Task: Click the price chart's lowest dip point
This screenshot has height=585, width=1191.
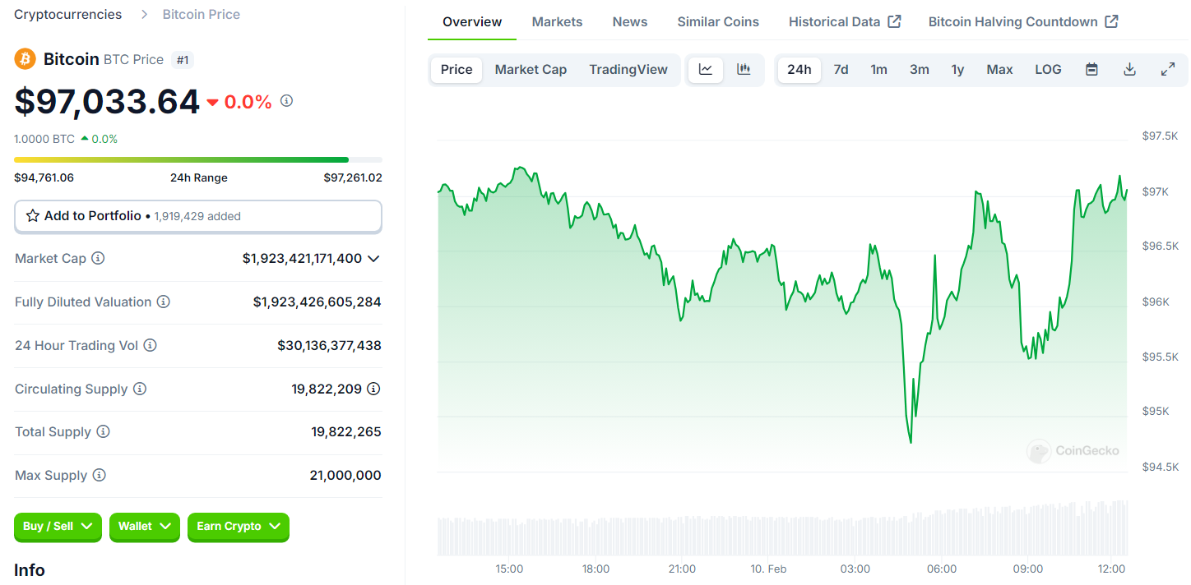Action: [911, 442]
